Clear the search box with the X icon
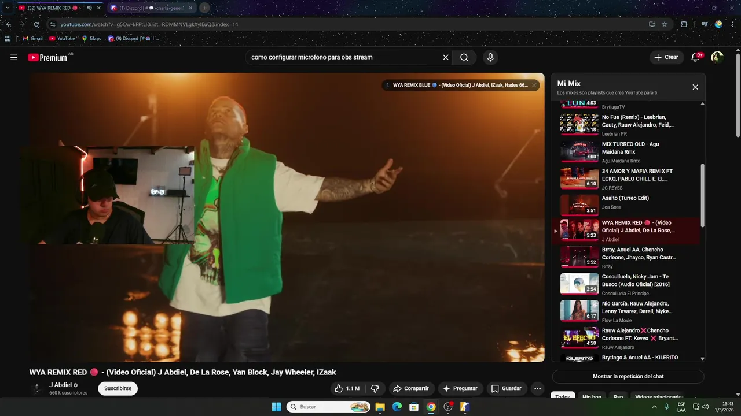 click(x=446, y=57)
